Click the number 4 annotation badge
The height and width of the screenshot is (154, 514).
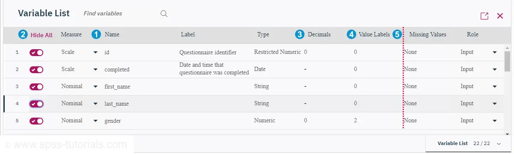(x=352, y=35)
